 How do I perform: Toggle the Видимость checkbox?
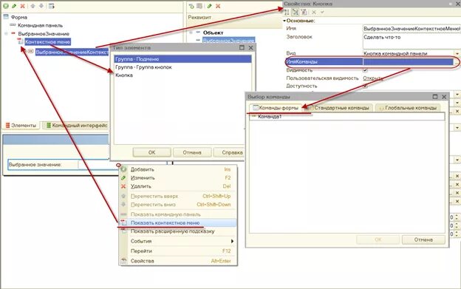365,70
